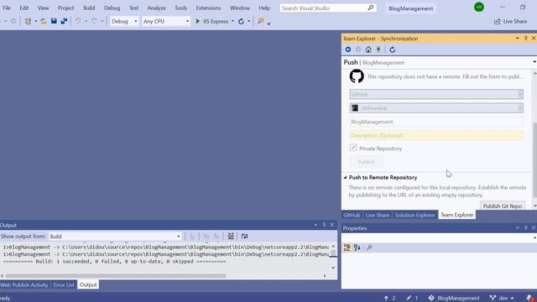Switch to the Web Publish Activity tab
The width and height of the screenshot is (537, 302).
tap(24, 284)
